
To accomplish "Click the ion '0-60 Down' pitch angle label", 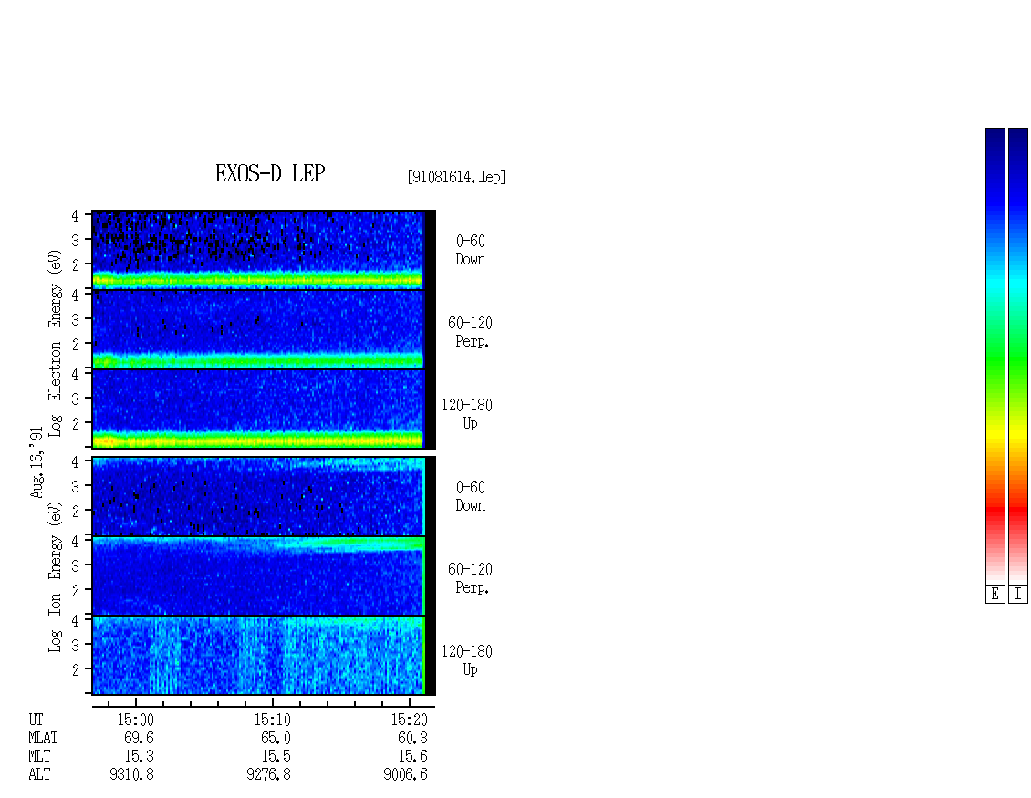I will coord(471,496).
